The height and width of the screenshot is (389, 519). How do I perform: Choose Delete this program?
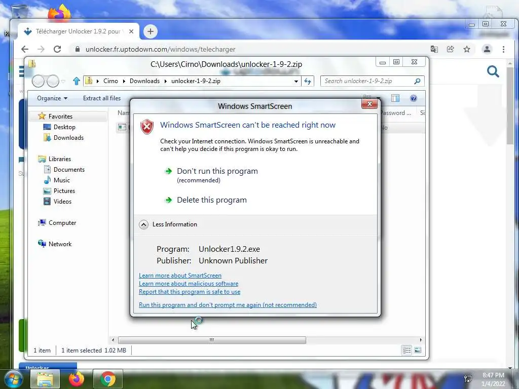pos(211,200)
